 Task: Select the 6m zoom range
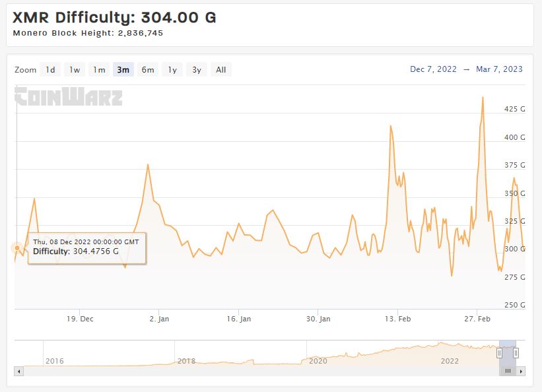pos(148,70)
